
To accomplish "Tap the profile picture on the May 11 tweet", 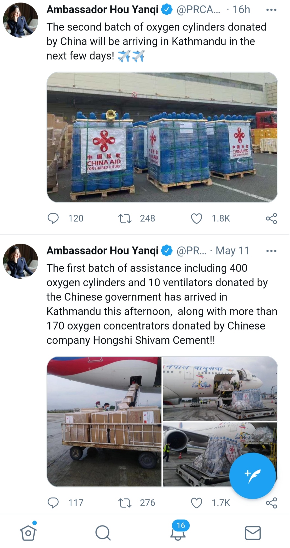I will (x=20, y=261).
